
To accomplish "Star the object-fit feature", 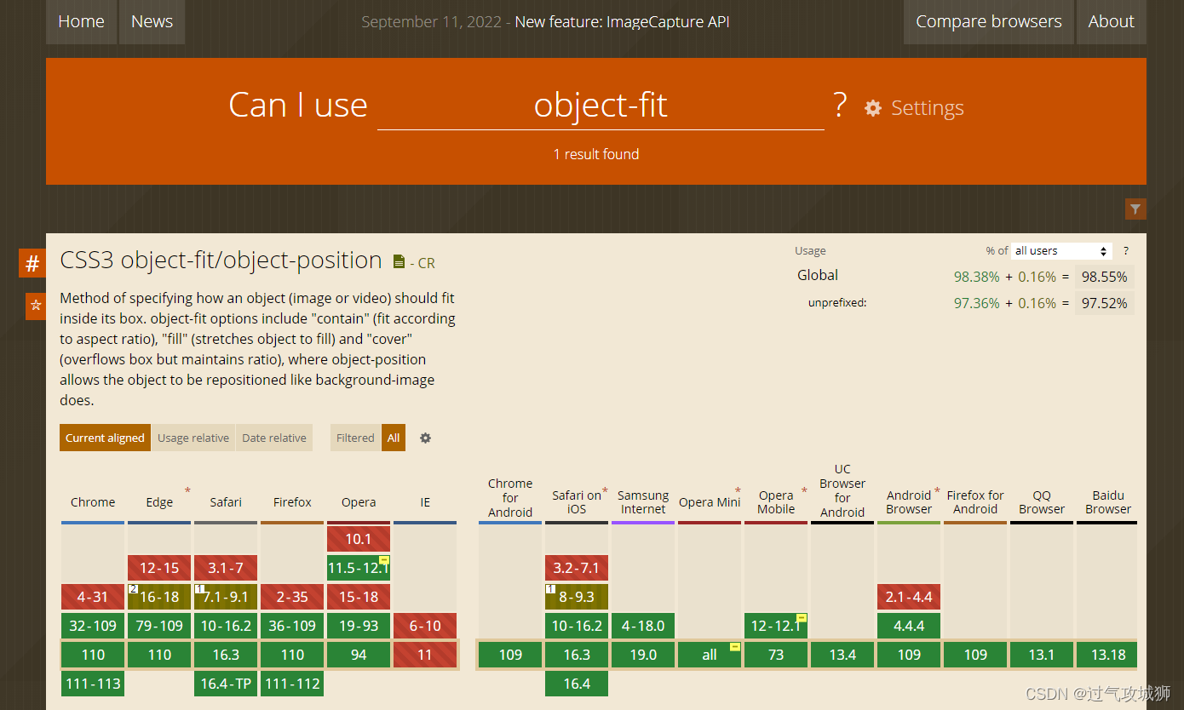I will coord(36,305).
